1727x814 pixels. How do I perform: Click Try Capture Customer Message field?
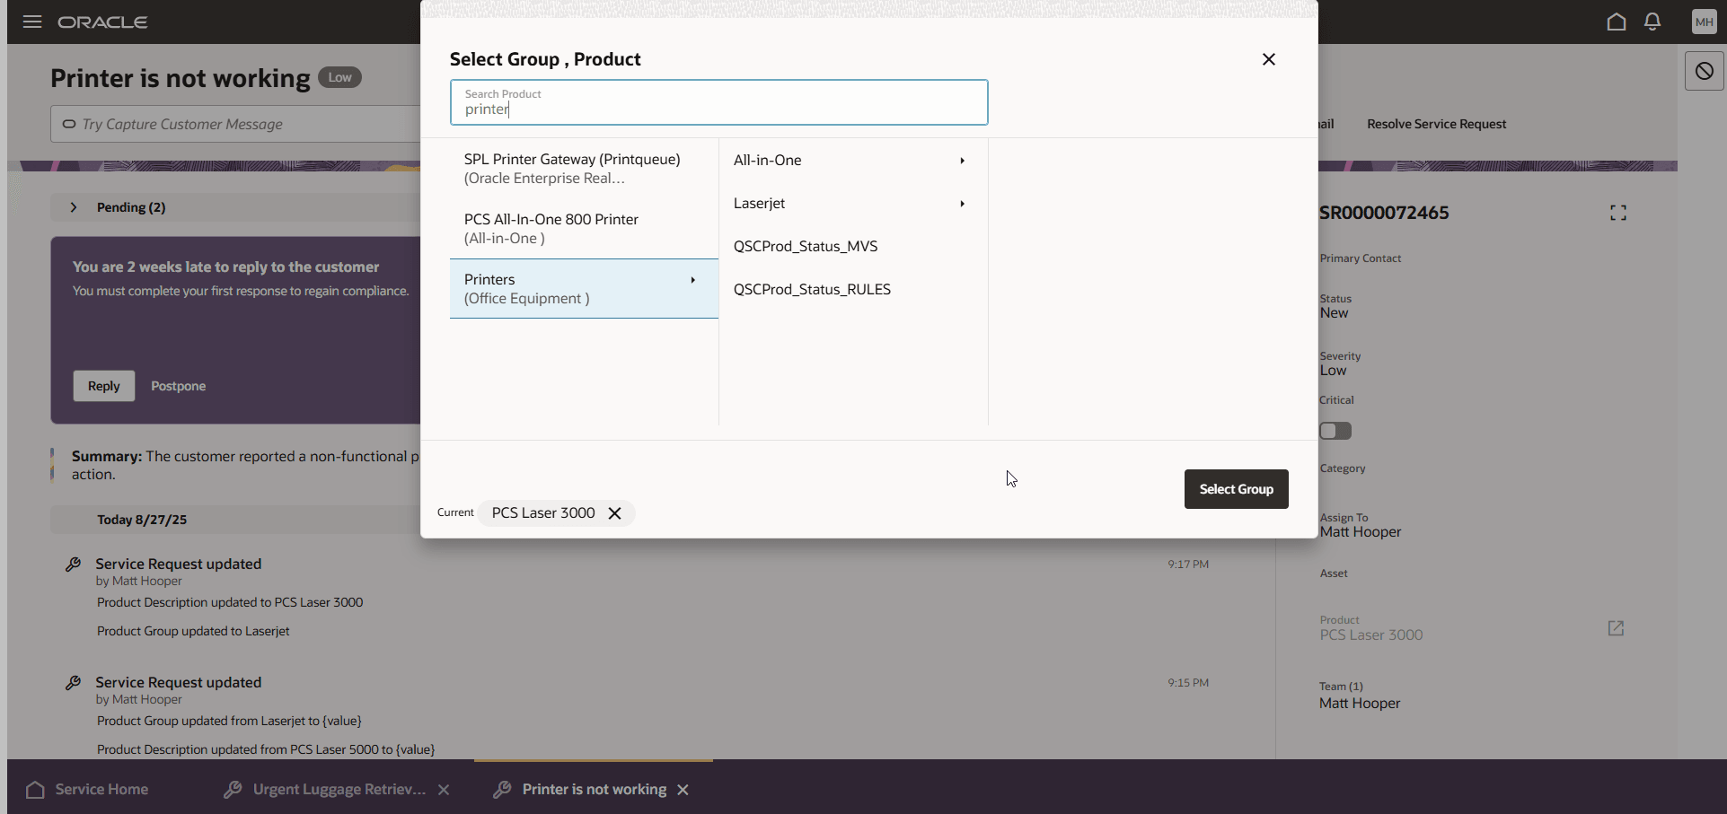click(x=235, y=124)
